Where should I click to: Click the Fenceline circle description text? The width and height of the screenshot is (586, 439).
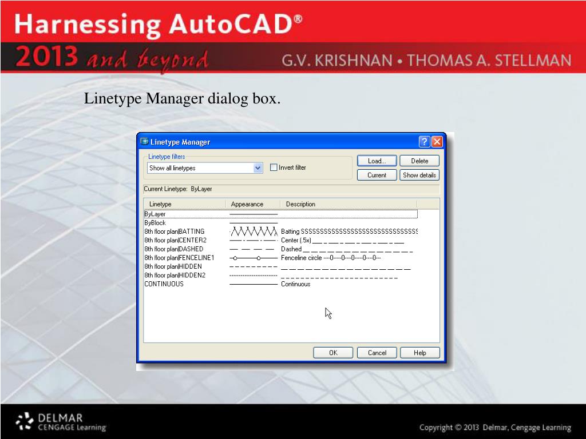(x=331, y=258)
